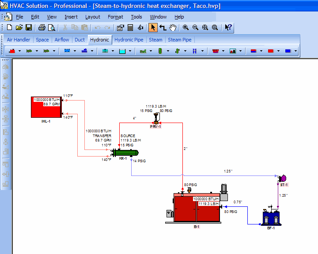Click the bottom icon in left sidebar

point(5,184)
